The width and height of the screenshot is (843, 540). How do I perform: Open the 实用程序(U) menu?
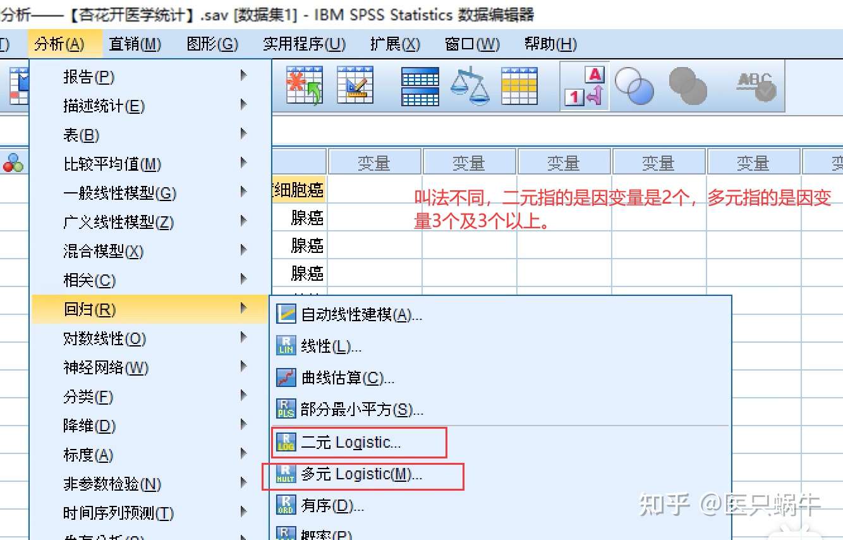point(304,44)
